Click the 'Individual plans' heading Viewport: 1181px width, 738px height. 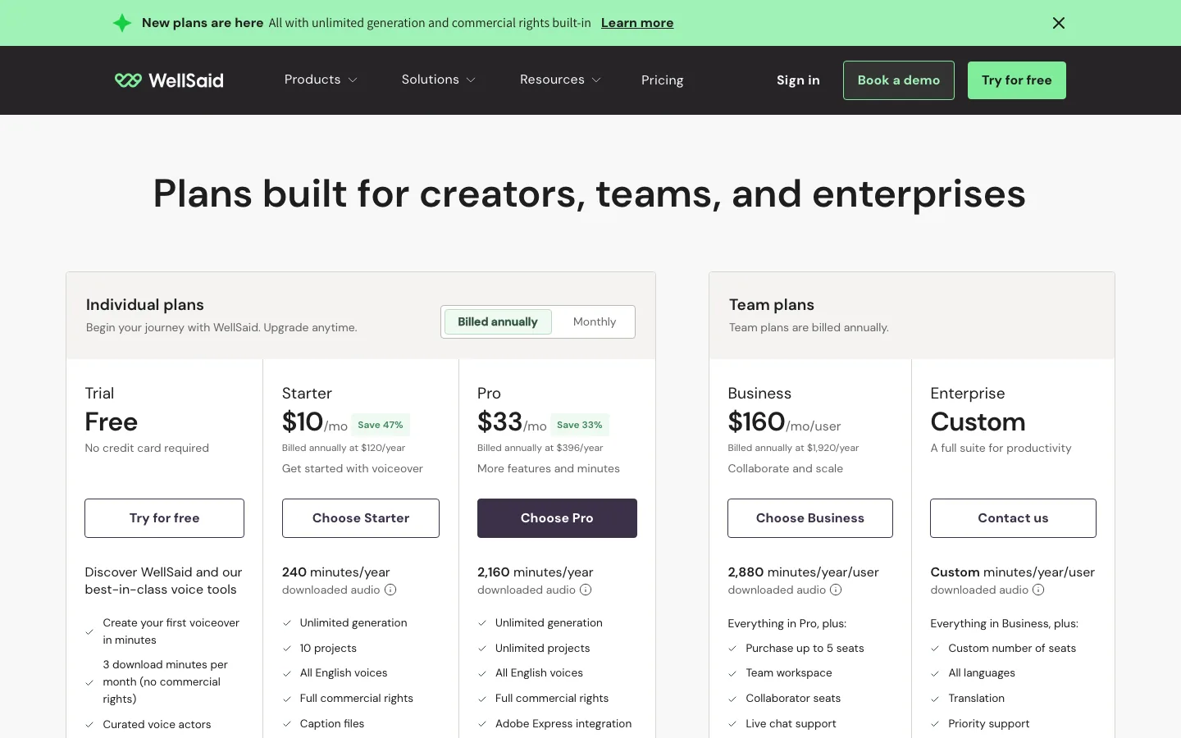pos(145,304)
